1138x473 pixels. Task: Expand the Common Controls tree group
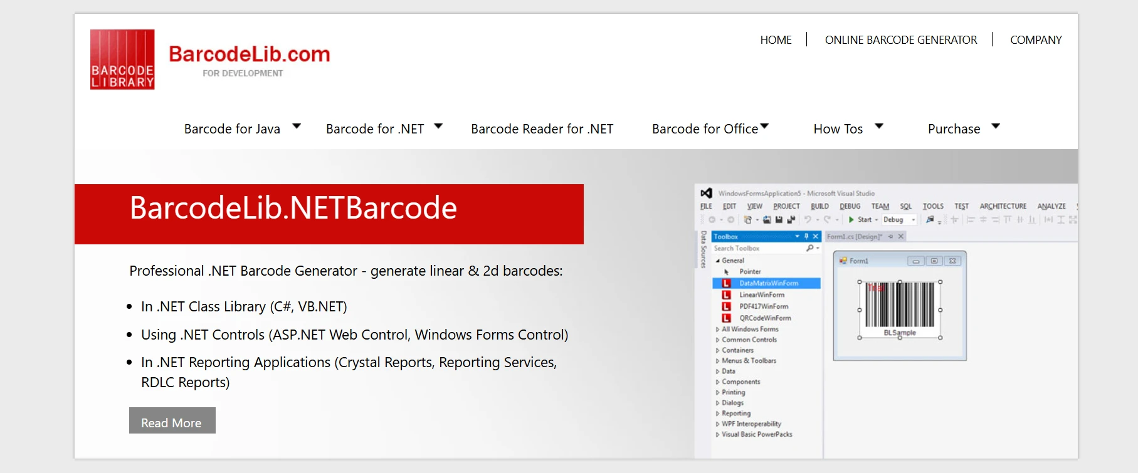click(x=749, y=340)
